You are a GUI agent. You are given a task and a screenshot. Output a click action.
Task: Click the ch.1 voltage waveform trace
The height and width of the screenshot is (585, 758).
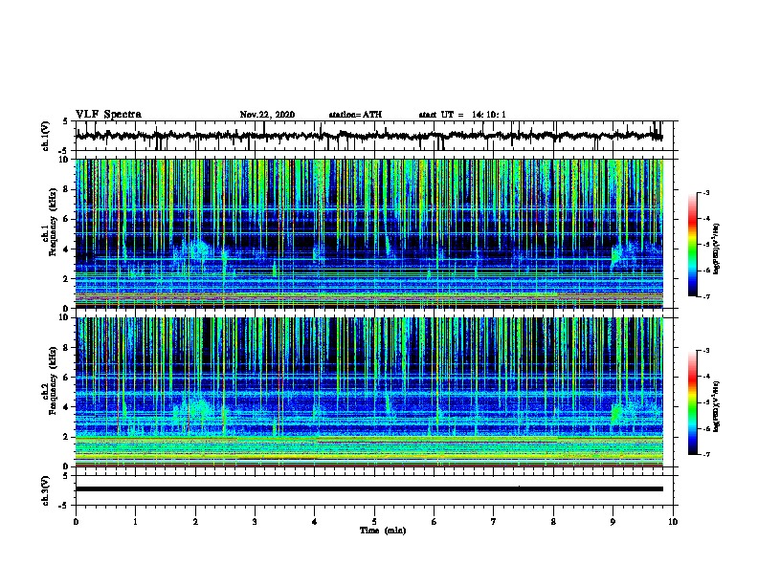368,136
